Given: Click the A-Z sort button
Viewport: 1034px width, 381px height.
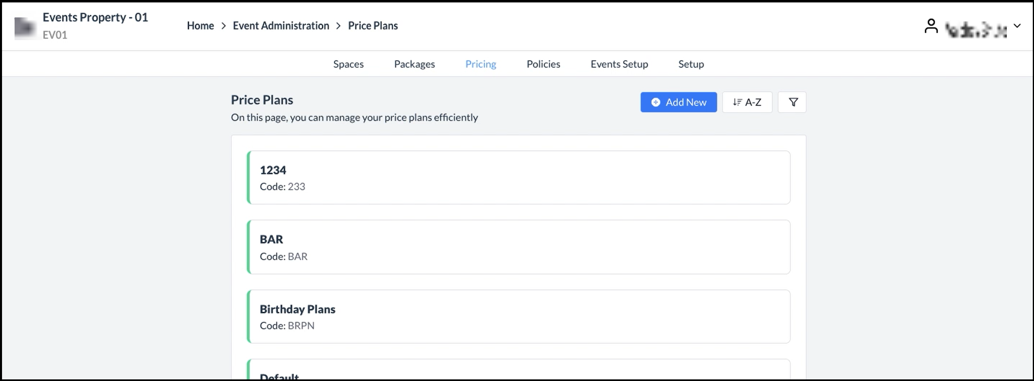Looking at the screenshot, I should tap(747, 102).
